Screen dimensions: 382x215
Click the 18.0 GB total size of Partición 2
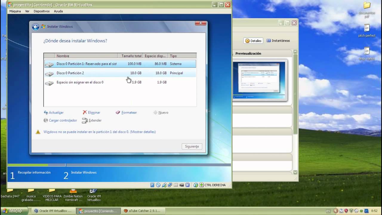pos(136,73)
